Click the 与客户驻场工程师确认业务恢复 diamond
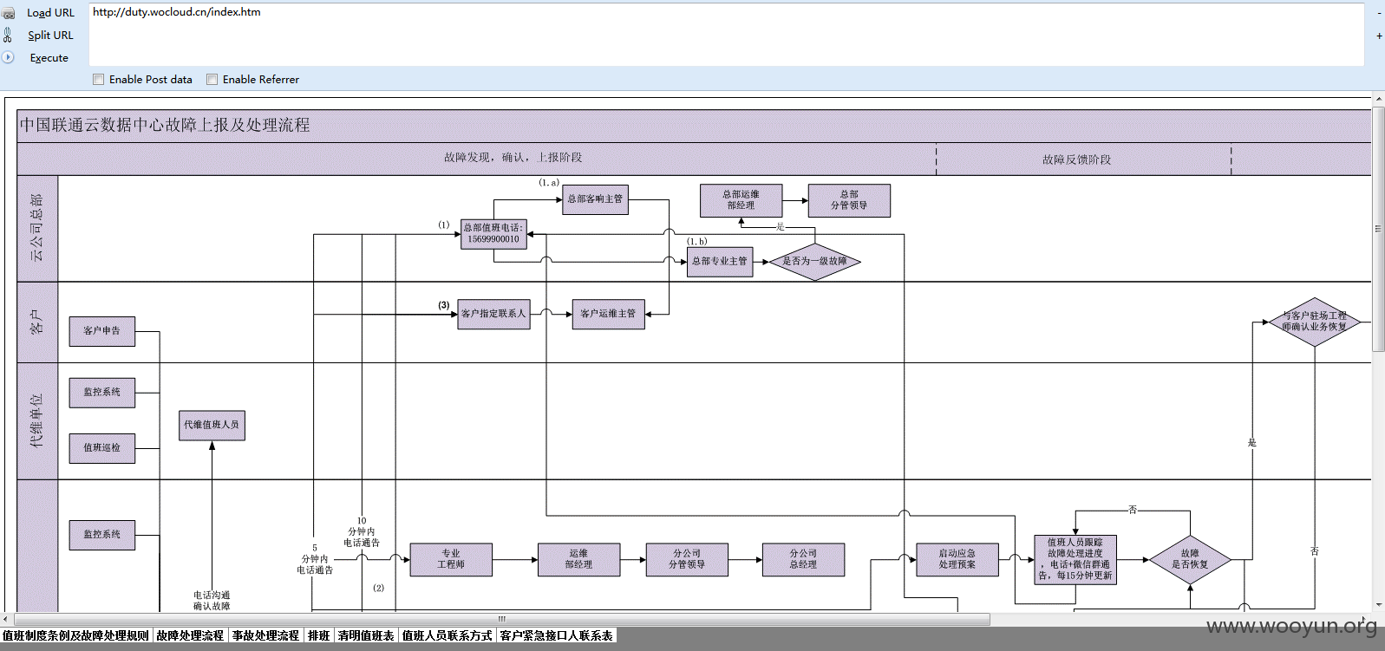The width and height of the screenshot is (1385, 651). point(1315,322)
